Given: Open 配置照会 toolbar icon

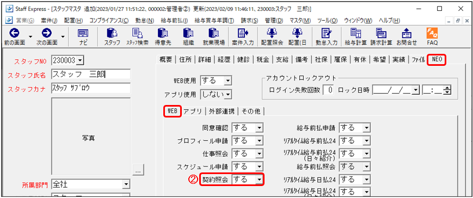Looking at the screenshot, I should tap(272, 36).
